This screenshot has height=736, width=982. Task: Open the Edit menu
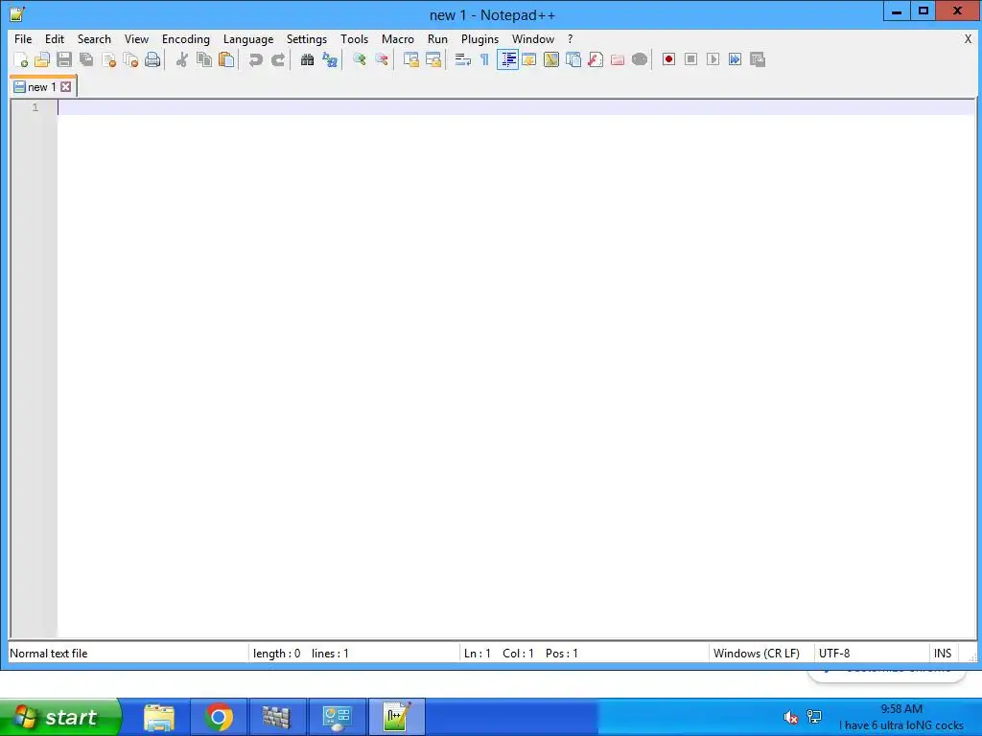[55, 38]
